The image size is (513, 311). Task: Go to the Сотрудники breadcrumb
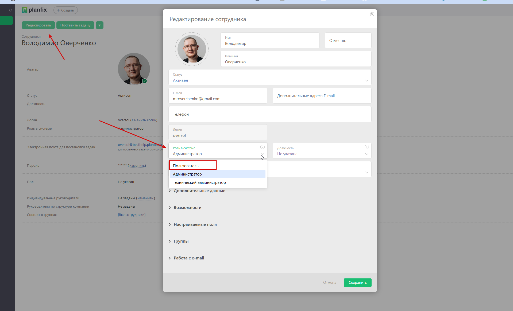click(x=31, y=37)
